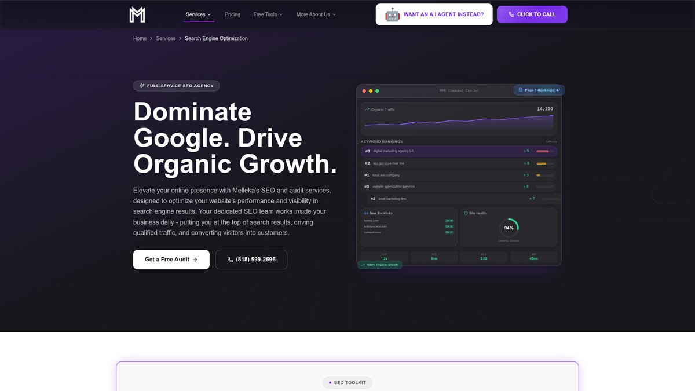Click the up arrow in digital marketing agency LA row
This screenshot has height=391, width=695.
click(x=524, y=151)
